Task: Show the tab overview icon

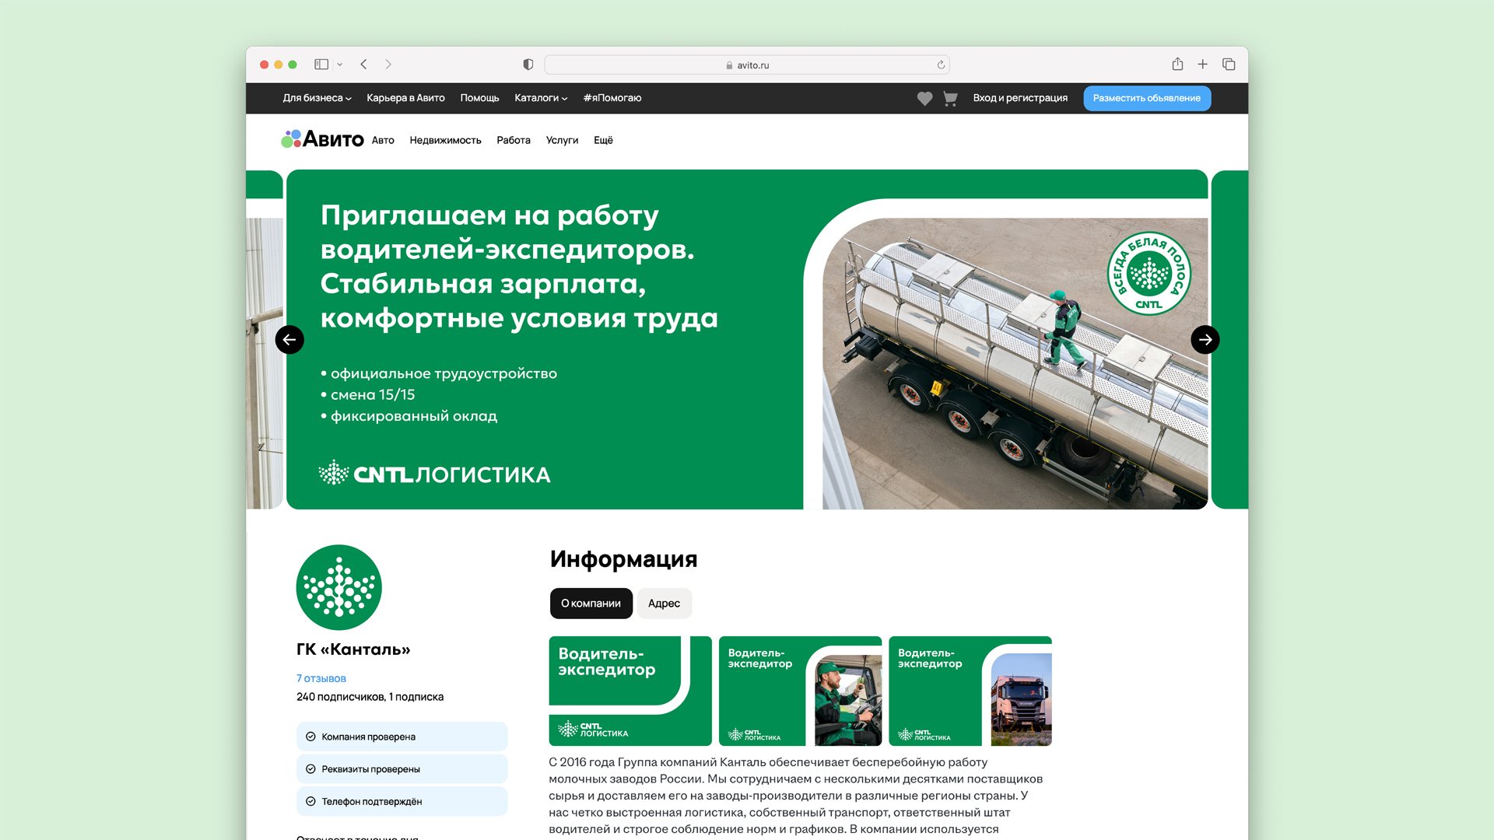Action: 1229,65
